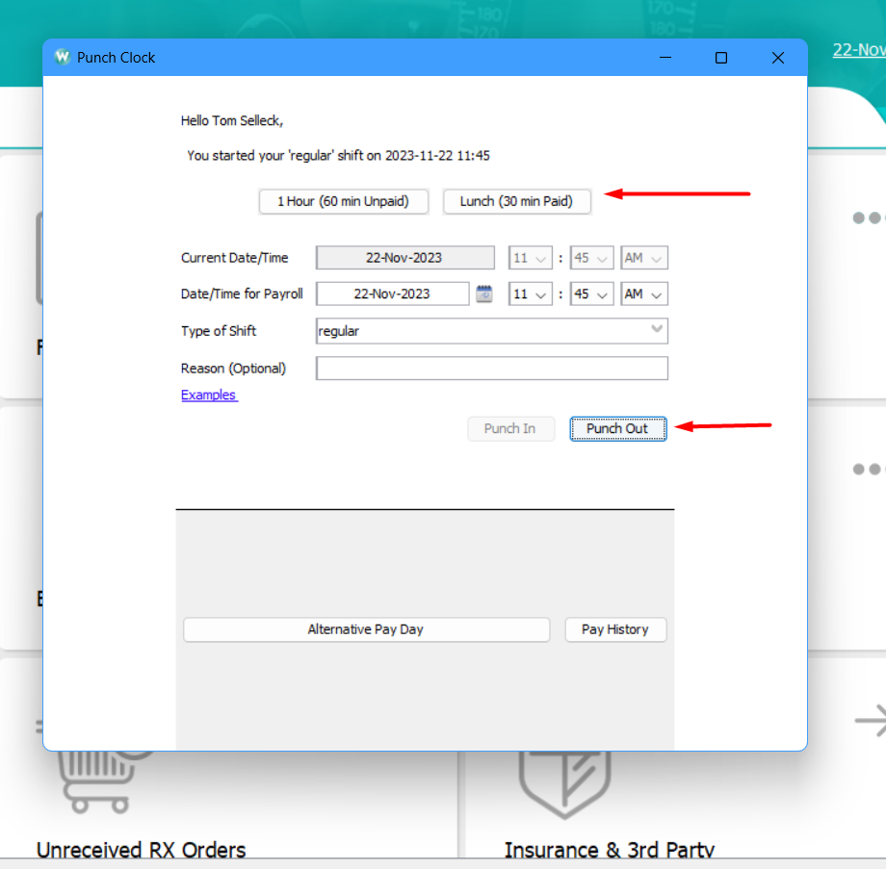Close the Punch Clock dialog
Screen dimensions: 886x869
777,58
